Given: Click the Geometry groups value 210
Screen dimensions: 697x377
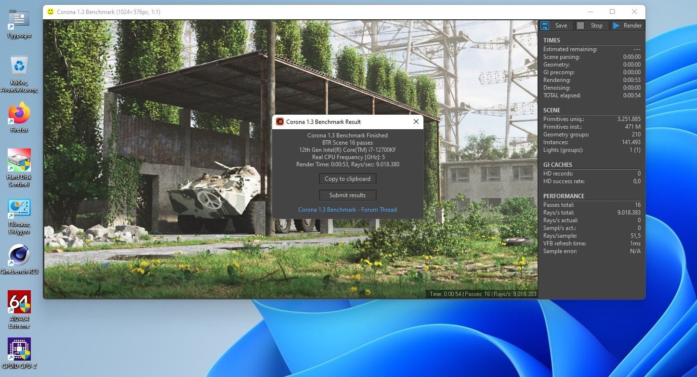Looking at the screenshot, I should coord(636,135).
